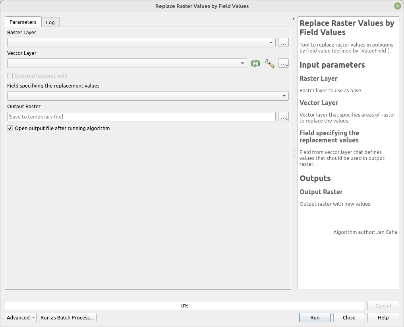
Task: Switch to the Log tab
Action: click(x=50, y=22)
